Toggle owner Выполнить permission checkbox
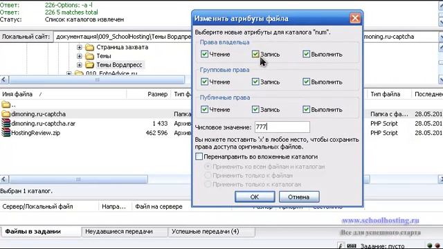443x249 pixels. pyautogui.click(x=306, y=54)
